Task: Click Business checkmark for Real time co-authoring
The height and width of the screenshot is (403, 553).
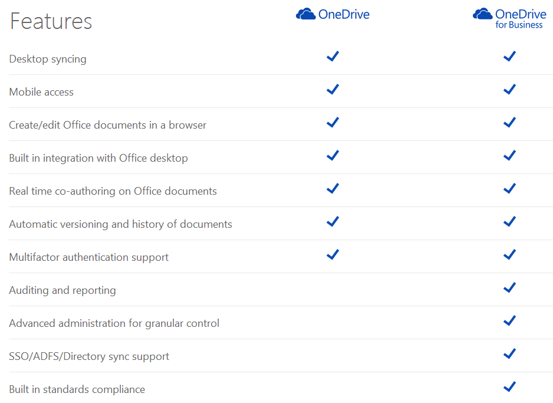Action: (x=509, y=188)
